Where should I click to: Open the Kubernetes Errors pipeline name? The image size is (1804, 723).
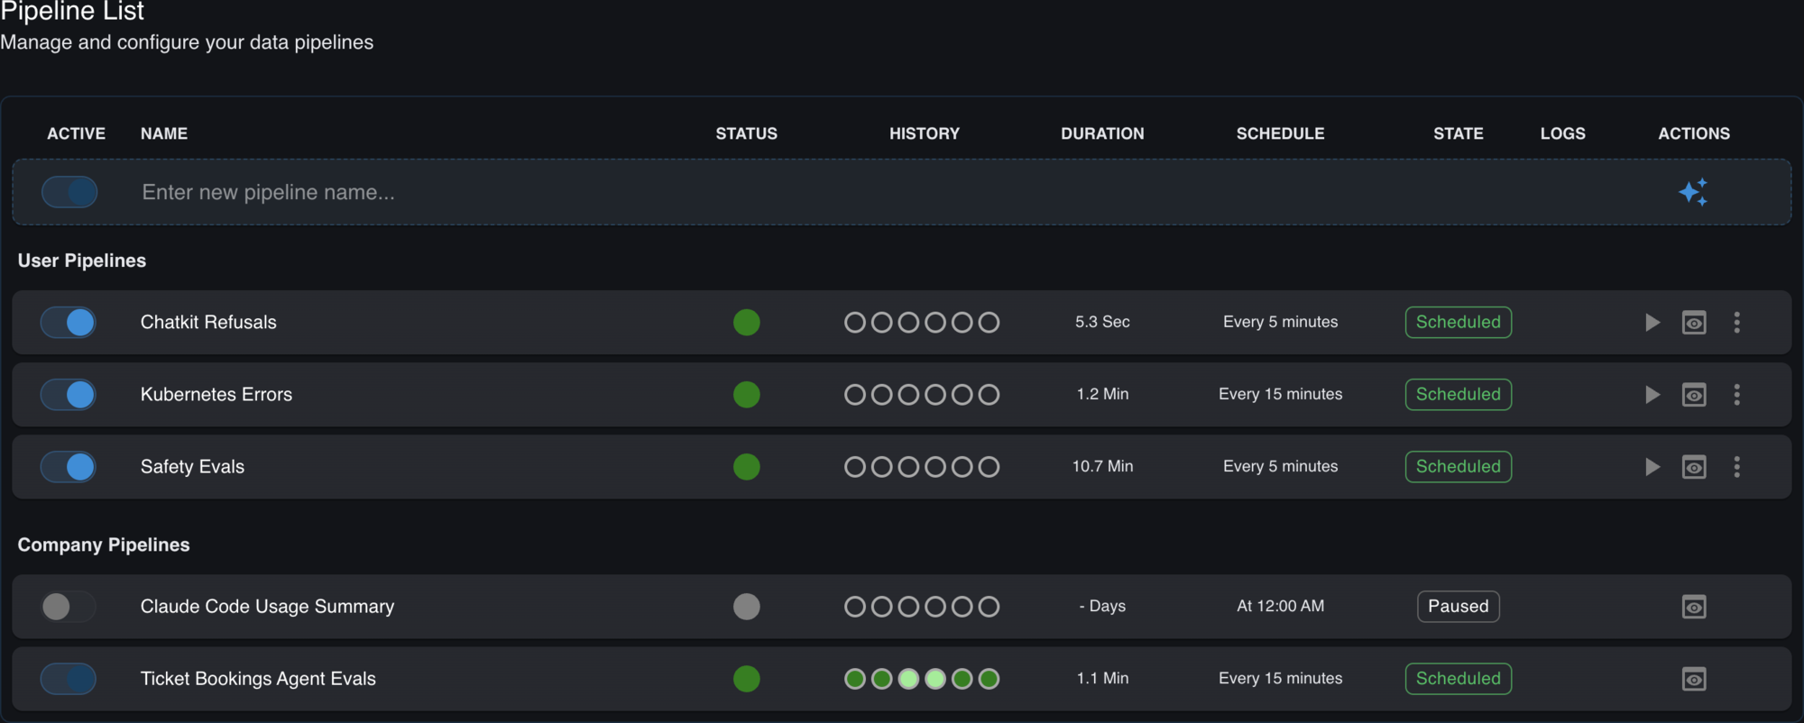(x=216, y=395)
